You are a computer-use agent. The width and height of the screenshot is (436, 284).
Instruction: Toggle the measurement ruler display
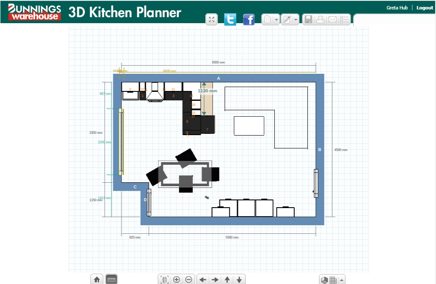(111, 280)
